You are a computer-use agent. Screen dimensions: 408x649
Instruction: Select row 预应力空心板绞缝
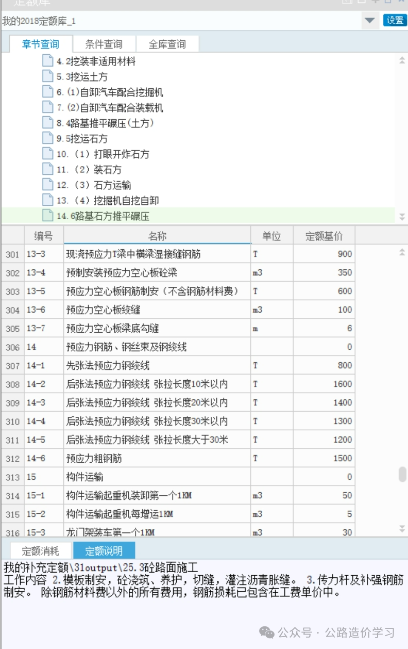178,310
